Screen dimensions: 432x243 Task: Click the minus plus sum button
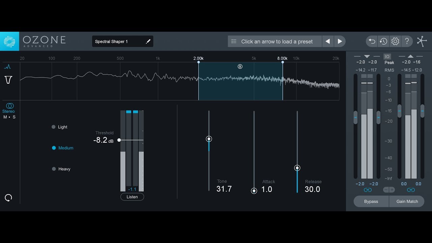(389, 190)
